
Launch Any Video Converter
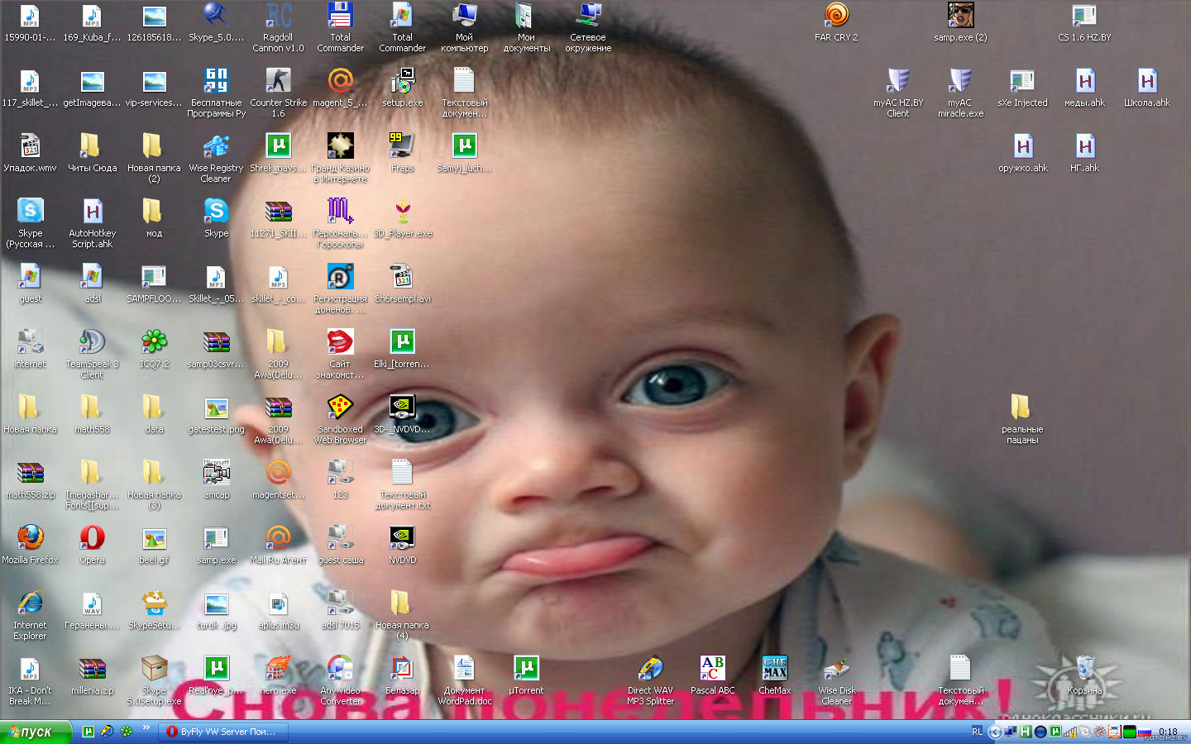point(340,680)
